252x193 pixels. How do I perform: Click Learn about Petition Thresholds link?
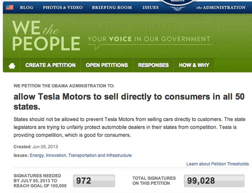[217, 164]
